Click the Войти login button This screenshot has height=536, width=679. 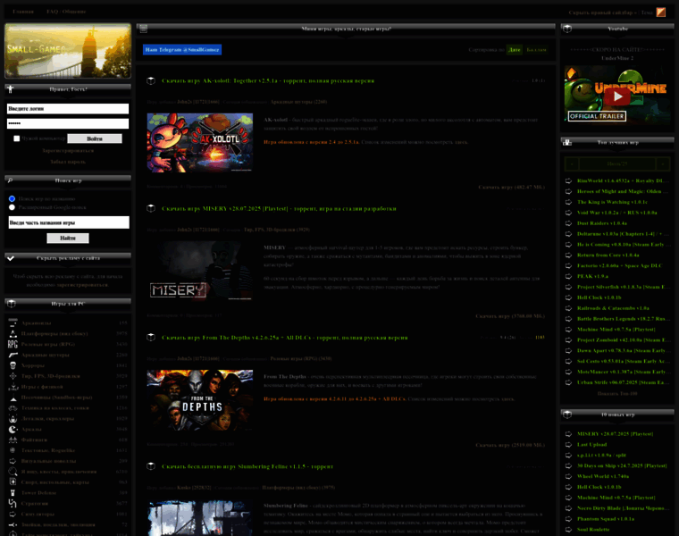click(95, 138)
